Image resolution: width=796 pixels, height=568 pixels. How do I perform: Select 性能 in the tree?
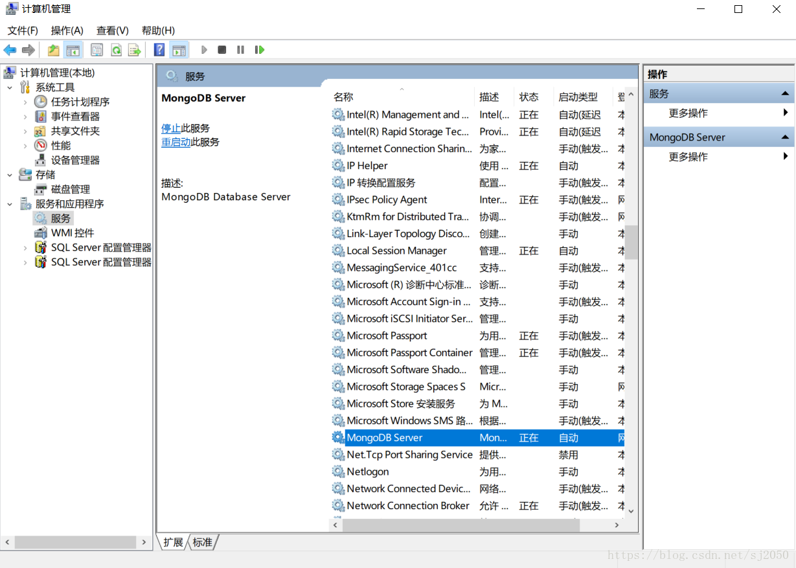[x=61, y=146]
